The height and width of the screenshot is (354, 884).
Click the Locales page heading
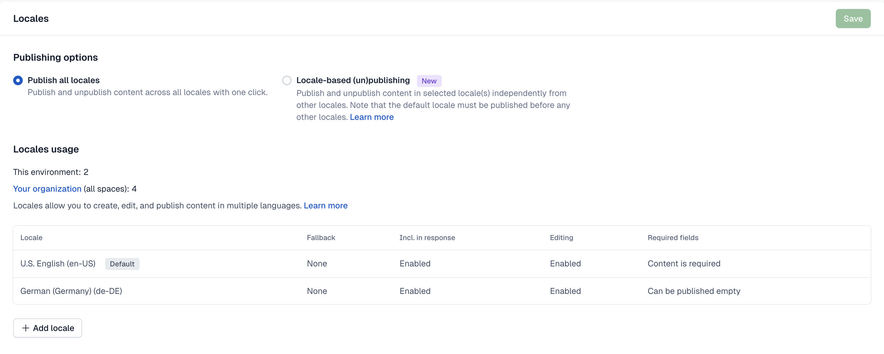click(31, 19)
